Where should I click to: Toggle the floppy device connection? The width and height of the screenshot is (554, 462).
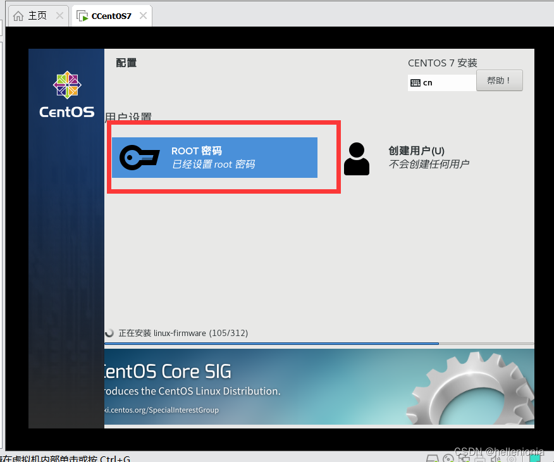pyautogui.click(x=512, y=458)
